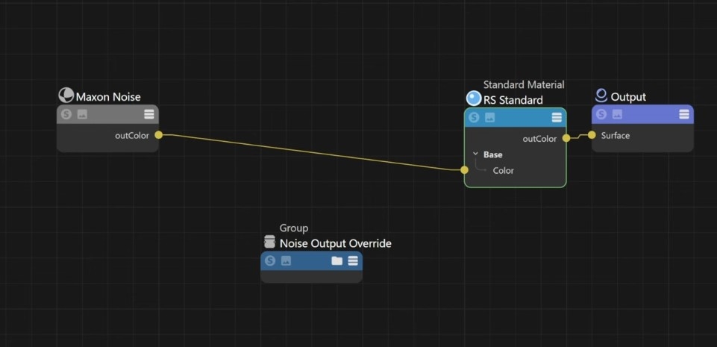Click the Output node Surface input port
717x347 pixels.
[x=592, y=135]
